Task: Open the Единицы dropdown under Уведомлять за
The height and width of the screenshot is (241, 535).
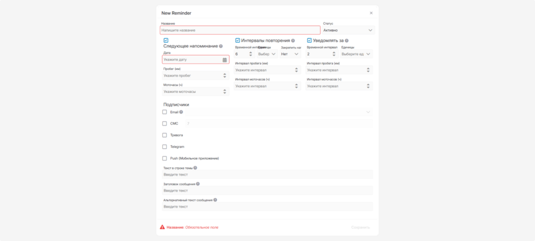Action: 356,54
